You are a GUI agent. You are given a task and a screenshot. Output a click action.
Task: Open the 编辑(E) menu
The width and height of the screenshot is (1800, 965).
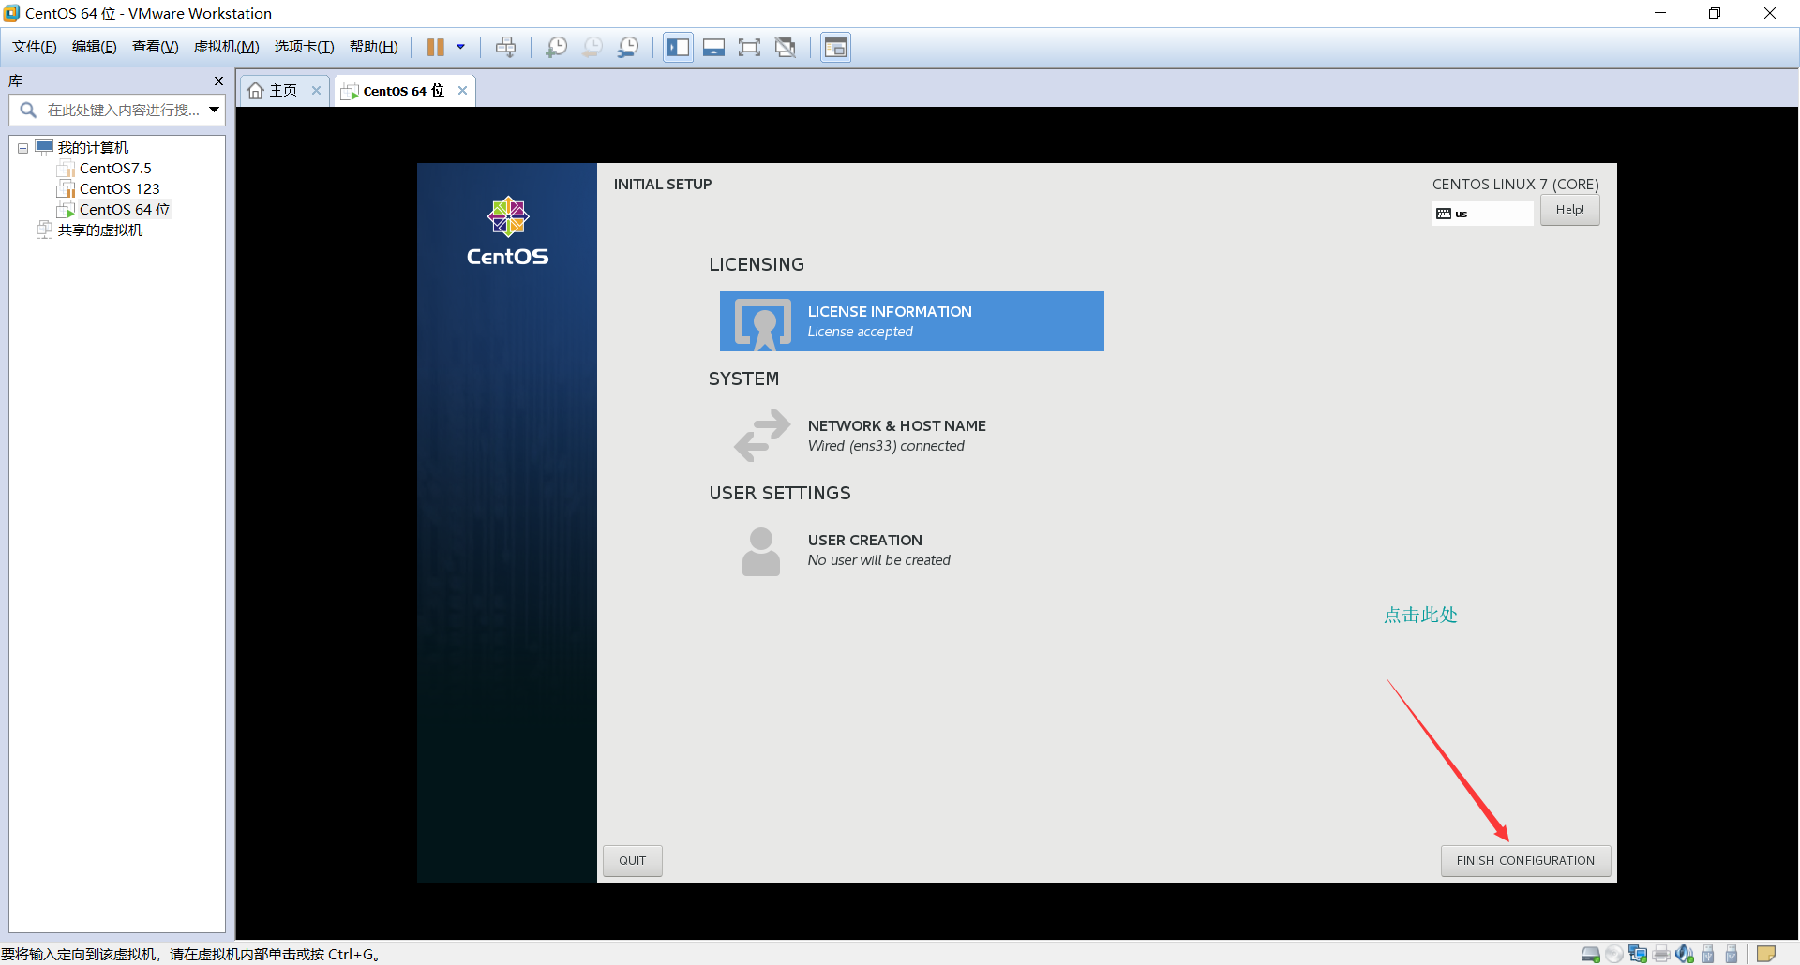coord(94,47)
